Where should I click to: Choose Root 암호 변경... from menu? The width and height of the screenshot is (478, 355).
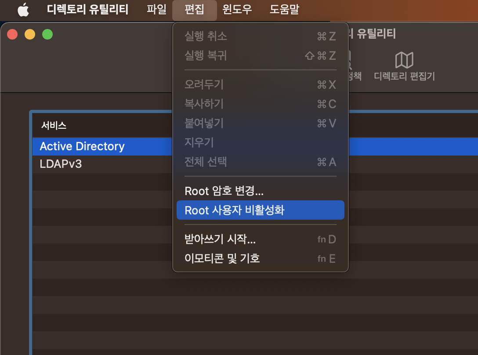[x=261, y=191]
